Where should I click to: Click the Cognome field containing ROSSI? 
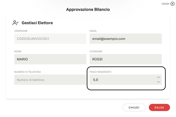pyautogui.click(x=126, y=59)
